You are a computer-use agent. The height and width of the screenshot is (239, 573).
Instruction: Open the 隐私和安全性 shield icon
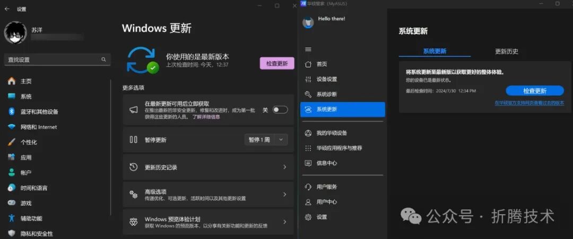[12, 234]
